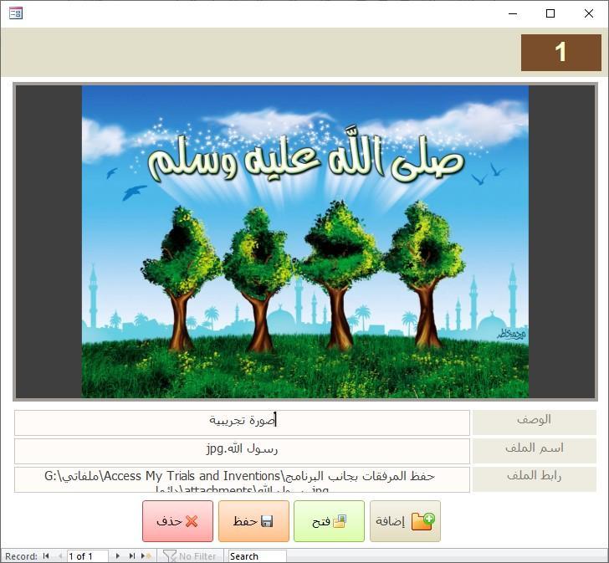This screenshot has height=563, width=609.
Task: Click the form icon in title bar
Action: [x=16, y=13]
